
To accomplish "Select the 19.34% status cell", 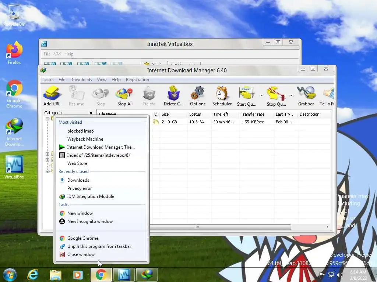I will (197, 122).
